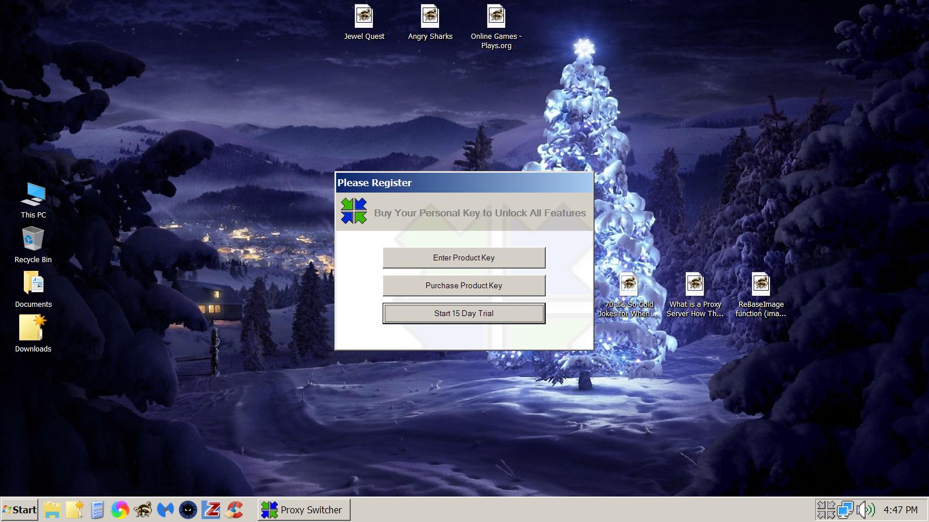The height and width of the screenshot is (522, 929).
Task: Click the Please Register title bar
Action: pyautogui.click(x=464, y=183)
